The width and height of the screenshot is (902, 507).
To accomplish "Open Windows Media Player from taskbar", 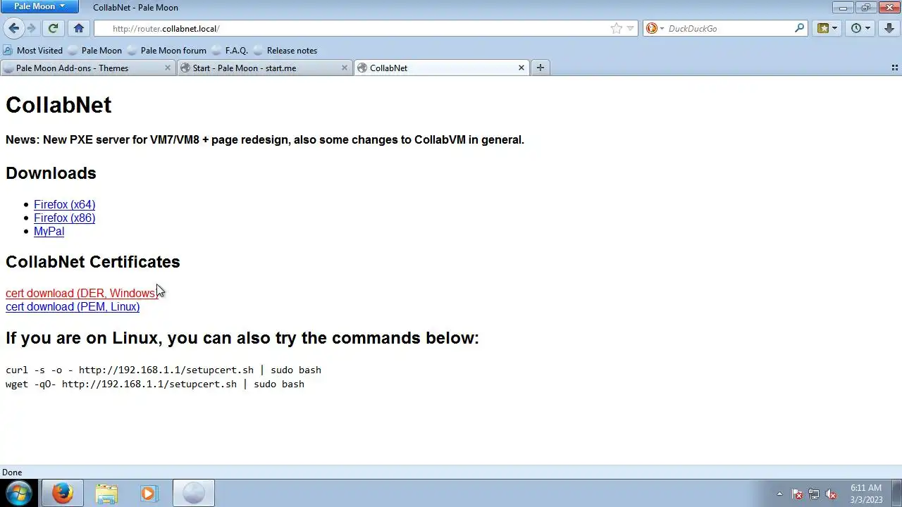I will click(x=149, y=493).
